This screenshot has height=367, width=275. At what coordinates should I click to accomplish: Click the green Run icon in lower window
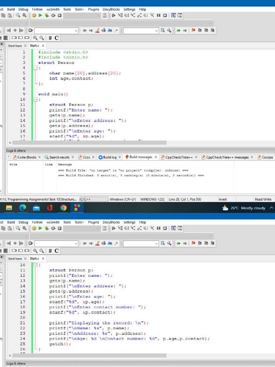40,228
